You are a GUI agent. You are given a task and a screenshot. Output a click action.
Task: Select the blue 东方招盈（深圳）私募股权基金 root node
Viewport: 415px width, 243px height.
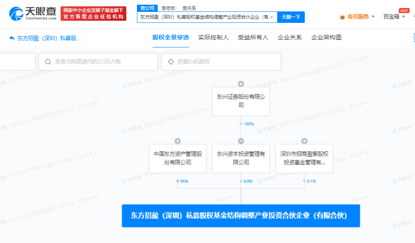[x=241, y=216]
